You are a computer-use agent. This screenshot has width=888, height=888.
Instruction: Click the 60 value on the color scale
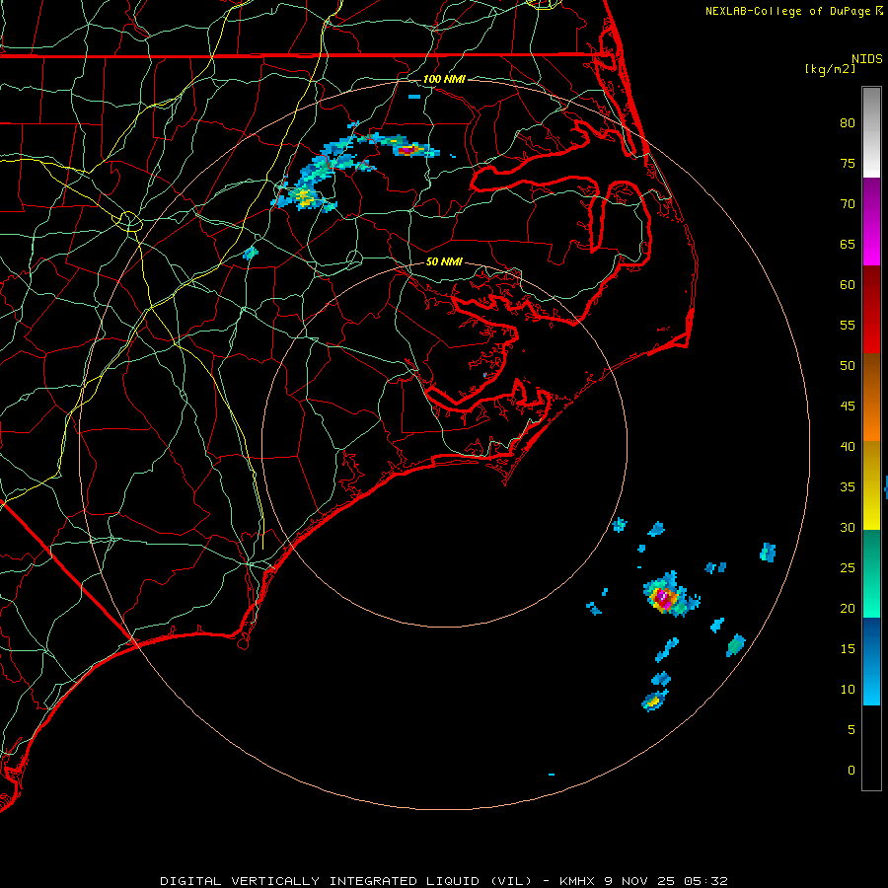tap(848, 285)
